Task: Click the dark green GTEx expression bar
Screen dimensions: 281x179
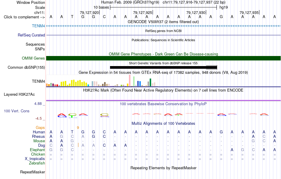Action: coord(150,82)
